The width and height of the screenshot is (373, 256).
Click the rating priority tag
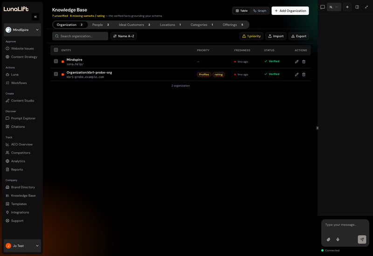(219, 74)
